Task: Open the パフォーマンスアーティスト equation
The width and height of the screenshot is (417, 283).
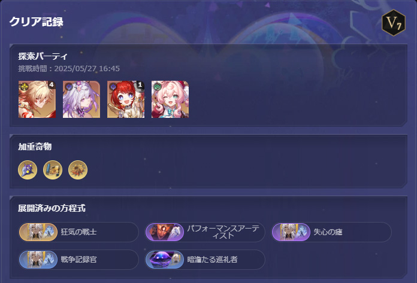Action: (x=205, y=232)
